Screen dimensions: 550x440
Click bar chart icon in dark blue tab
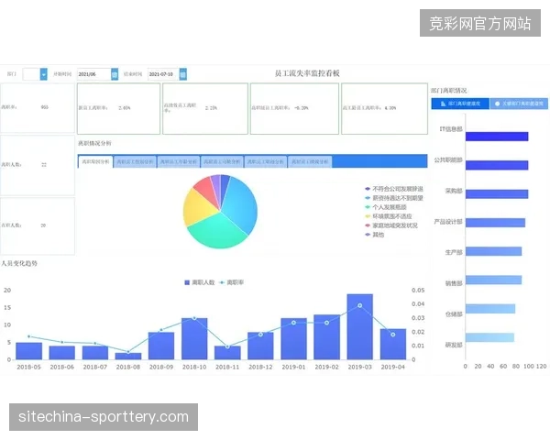tap(443, 104)
